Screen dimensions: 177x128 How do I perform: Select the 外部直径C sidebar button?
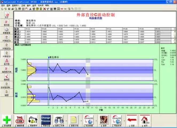pyautogui.click(x=7, y=54)
